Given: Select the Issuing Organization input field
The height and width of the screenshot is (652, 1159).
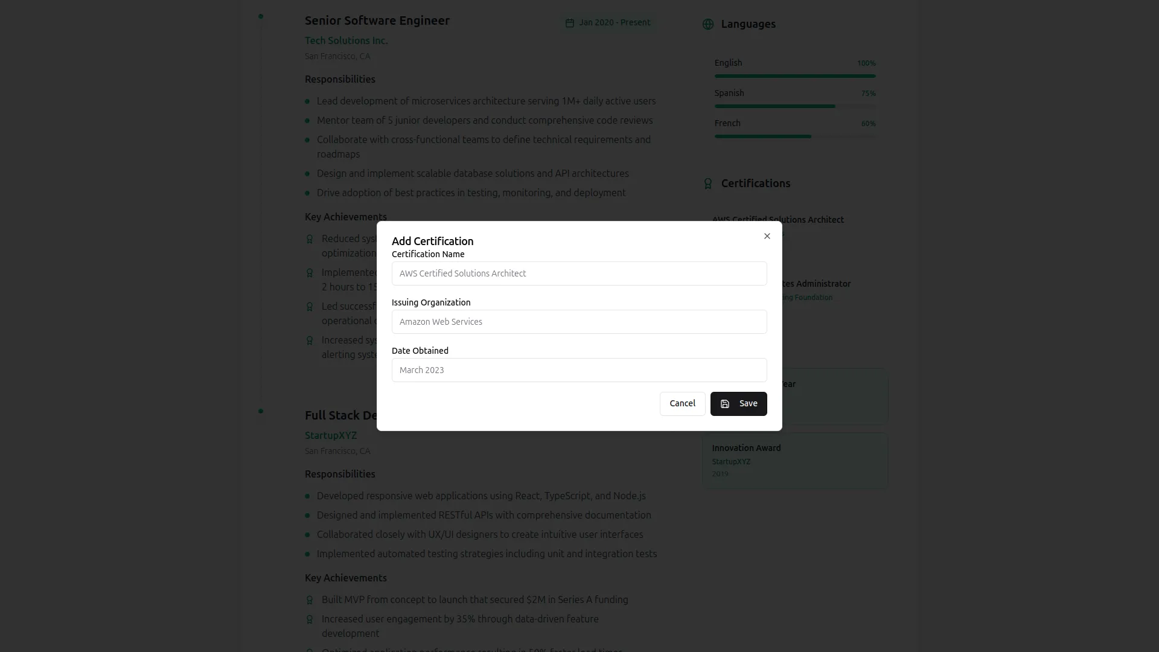Looking at the screenshot, I should point(579,321).
